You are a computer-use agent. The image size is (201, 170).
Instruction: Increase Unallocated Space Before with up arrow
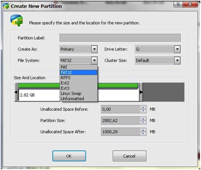[x=143, y=108]
